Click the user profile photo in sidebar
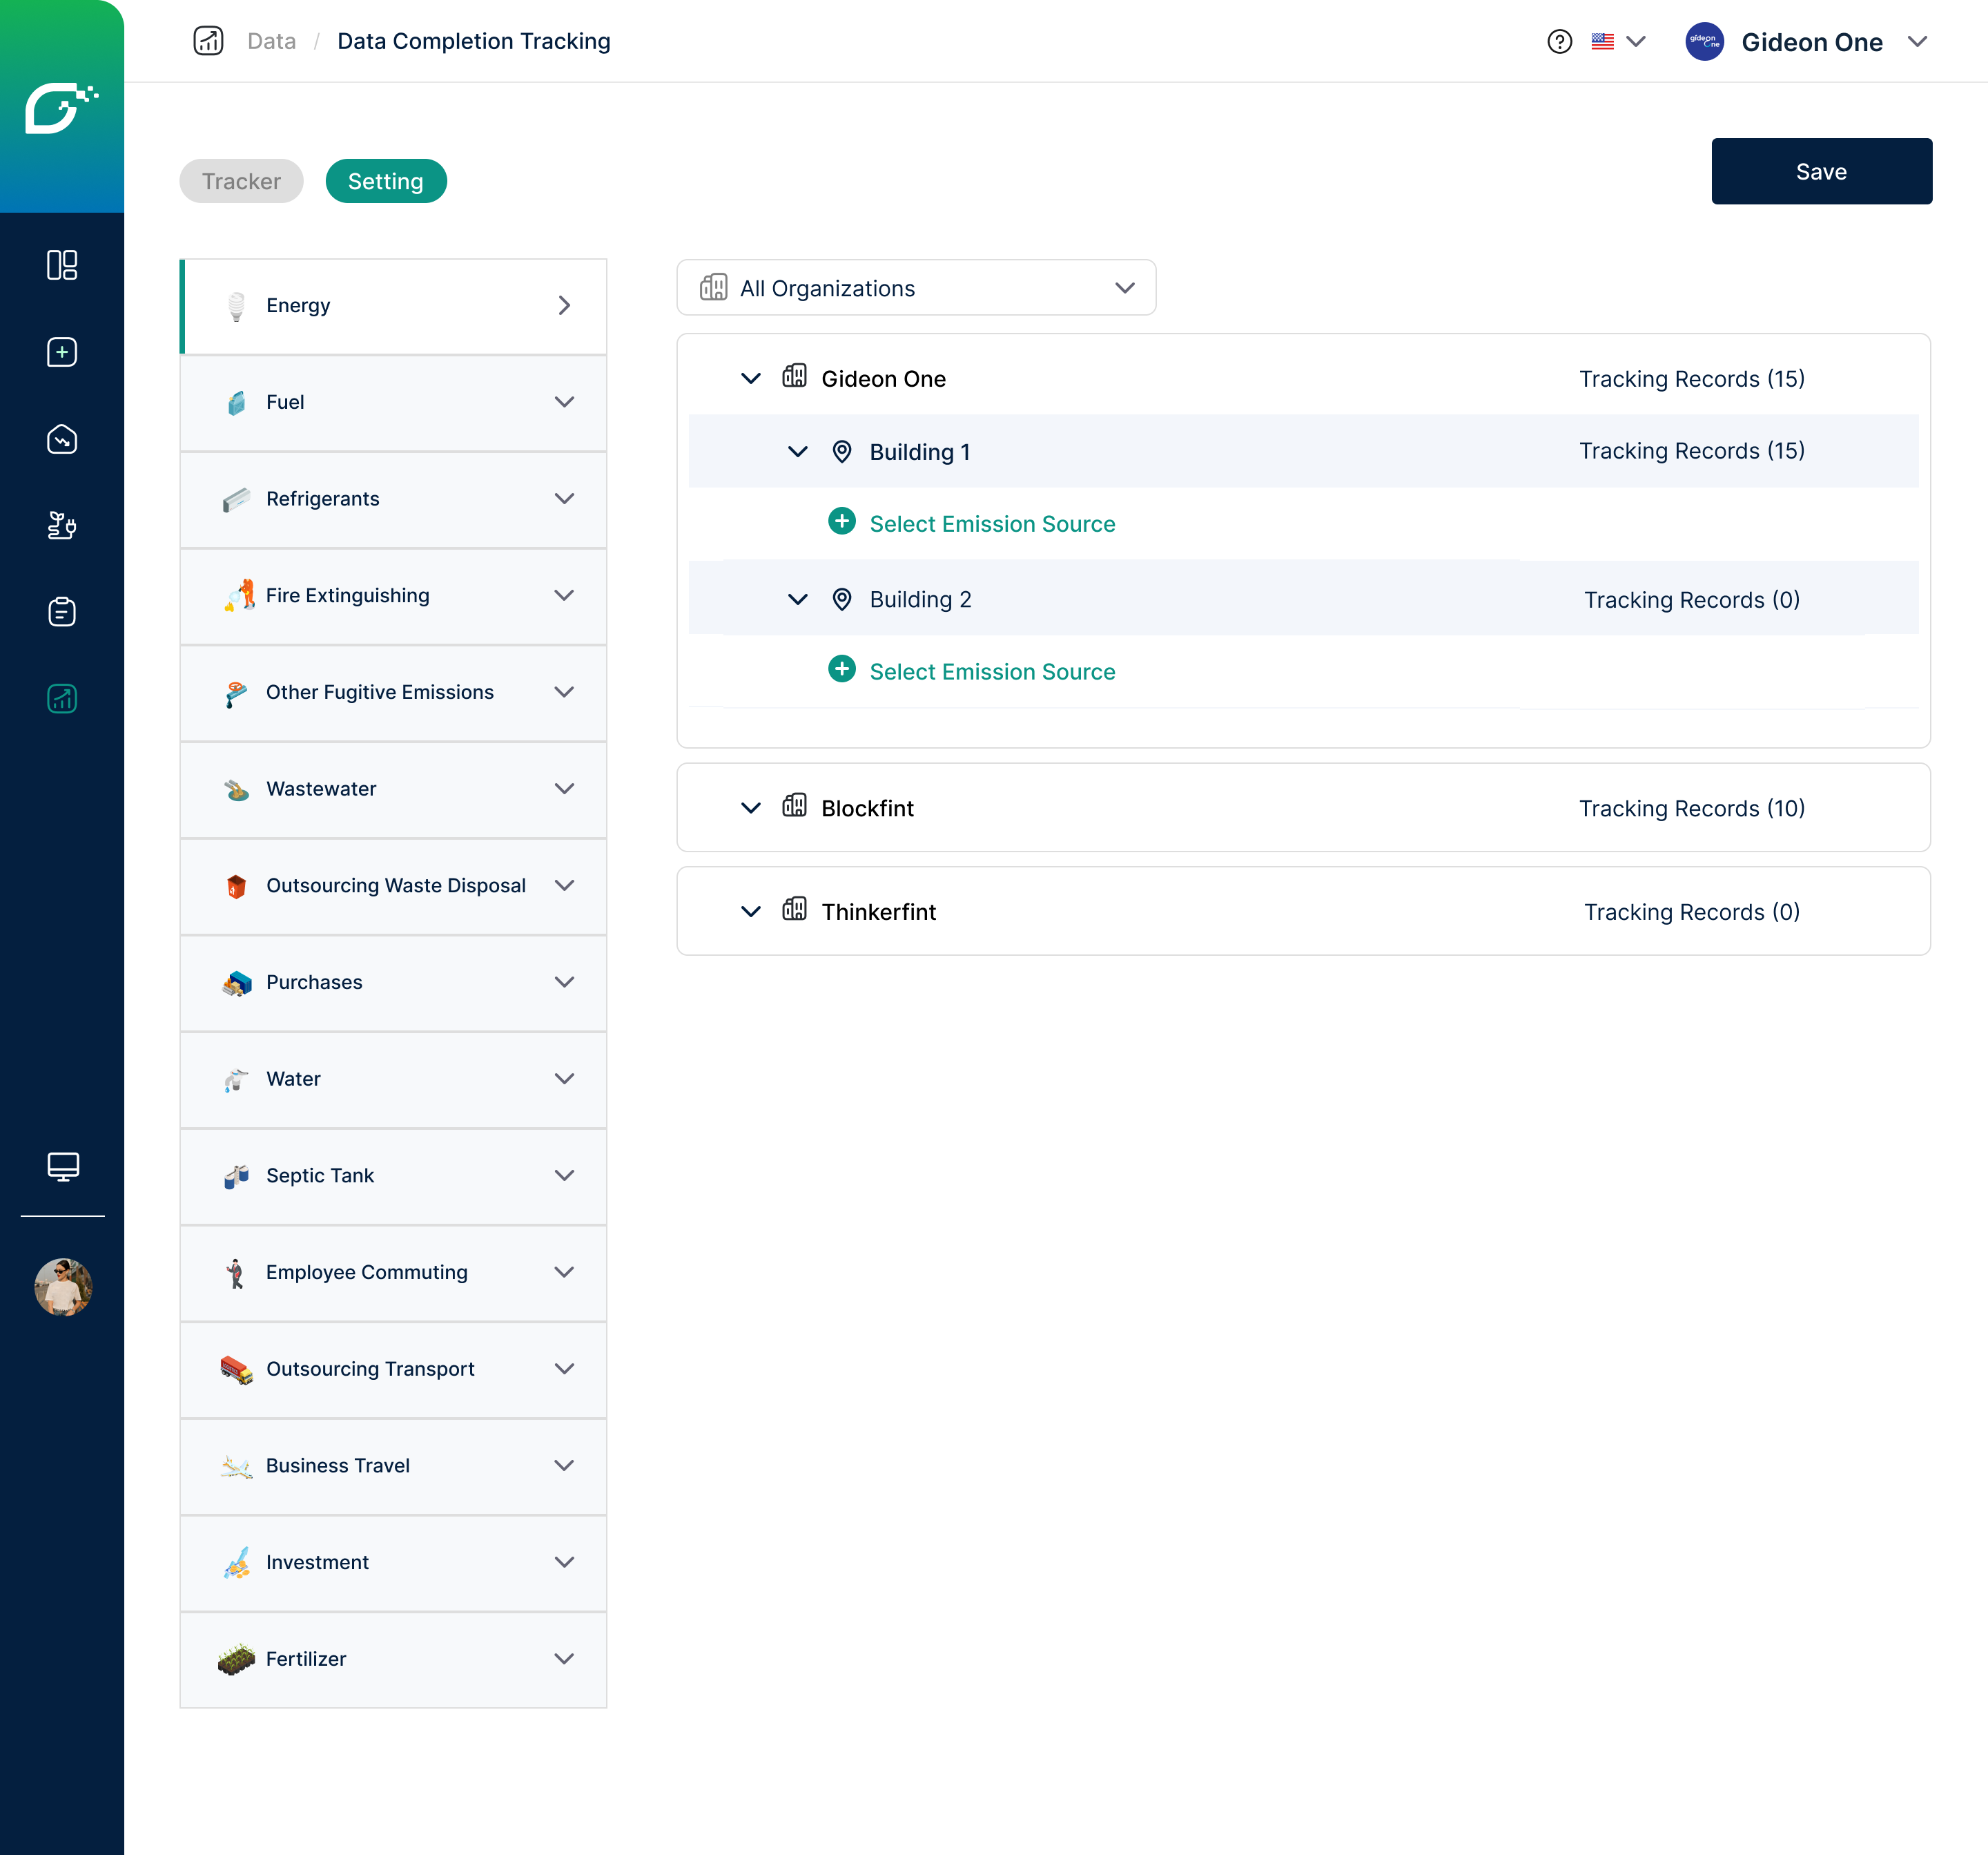1988x1855 pixels. [x=62, y=1287]
